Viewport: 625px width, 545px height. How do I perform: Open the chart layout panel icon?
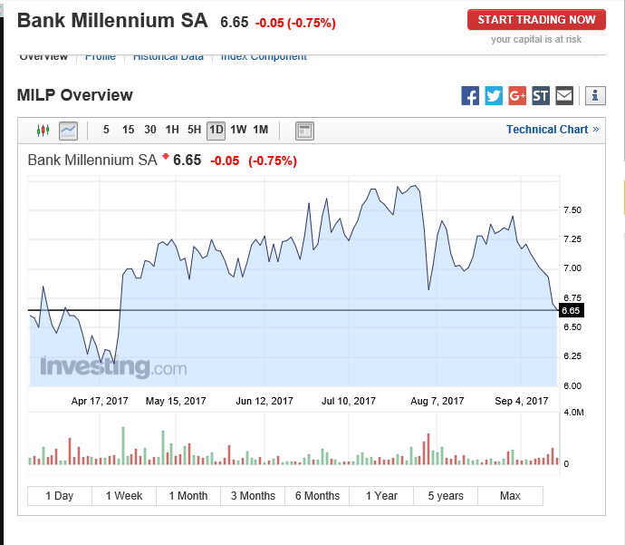(304, 131)
